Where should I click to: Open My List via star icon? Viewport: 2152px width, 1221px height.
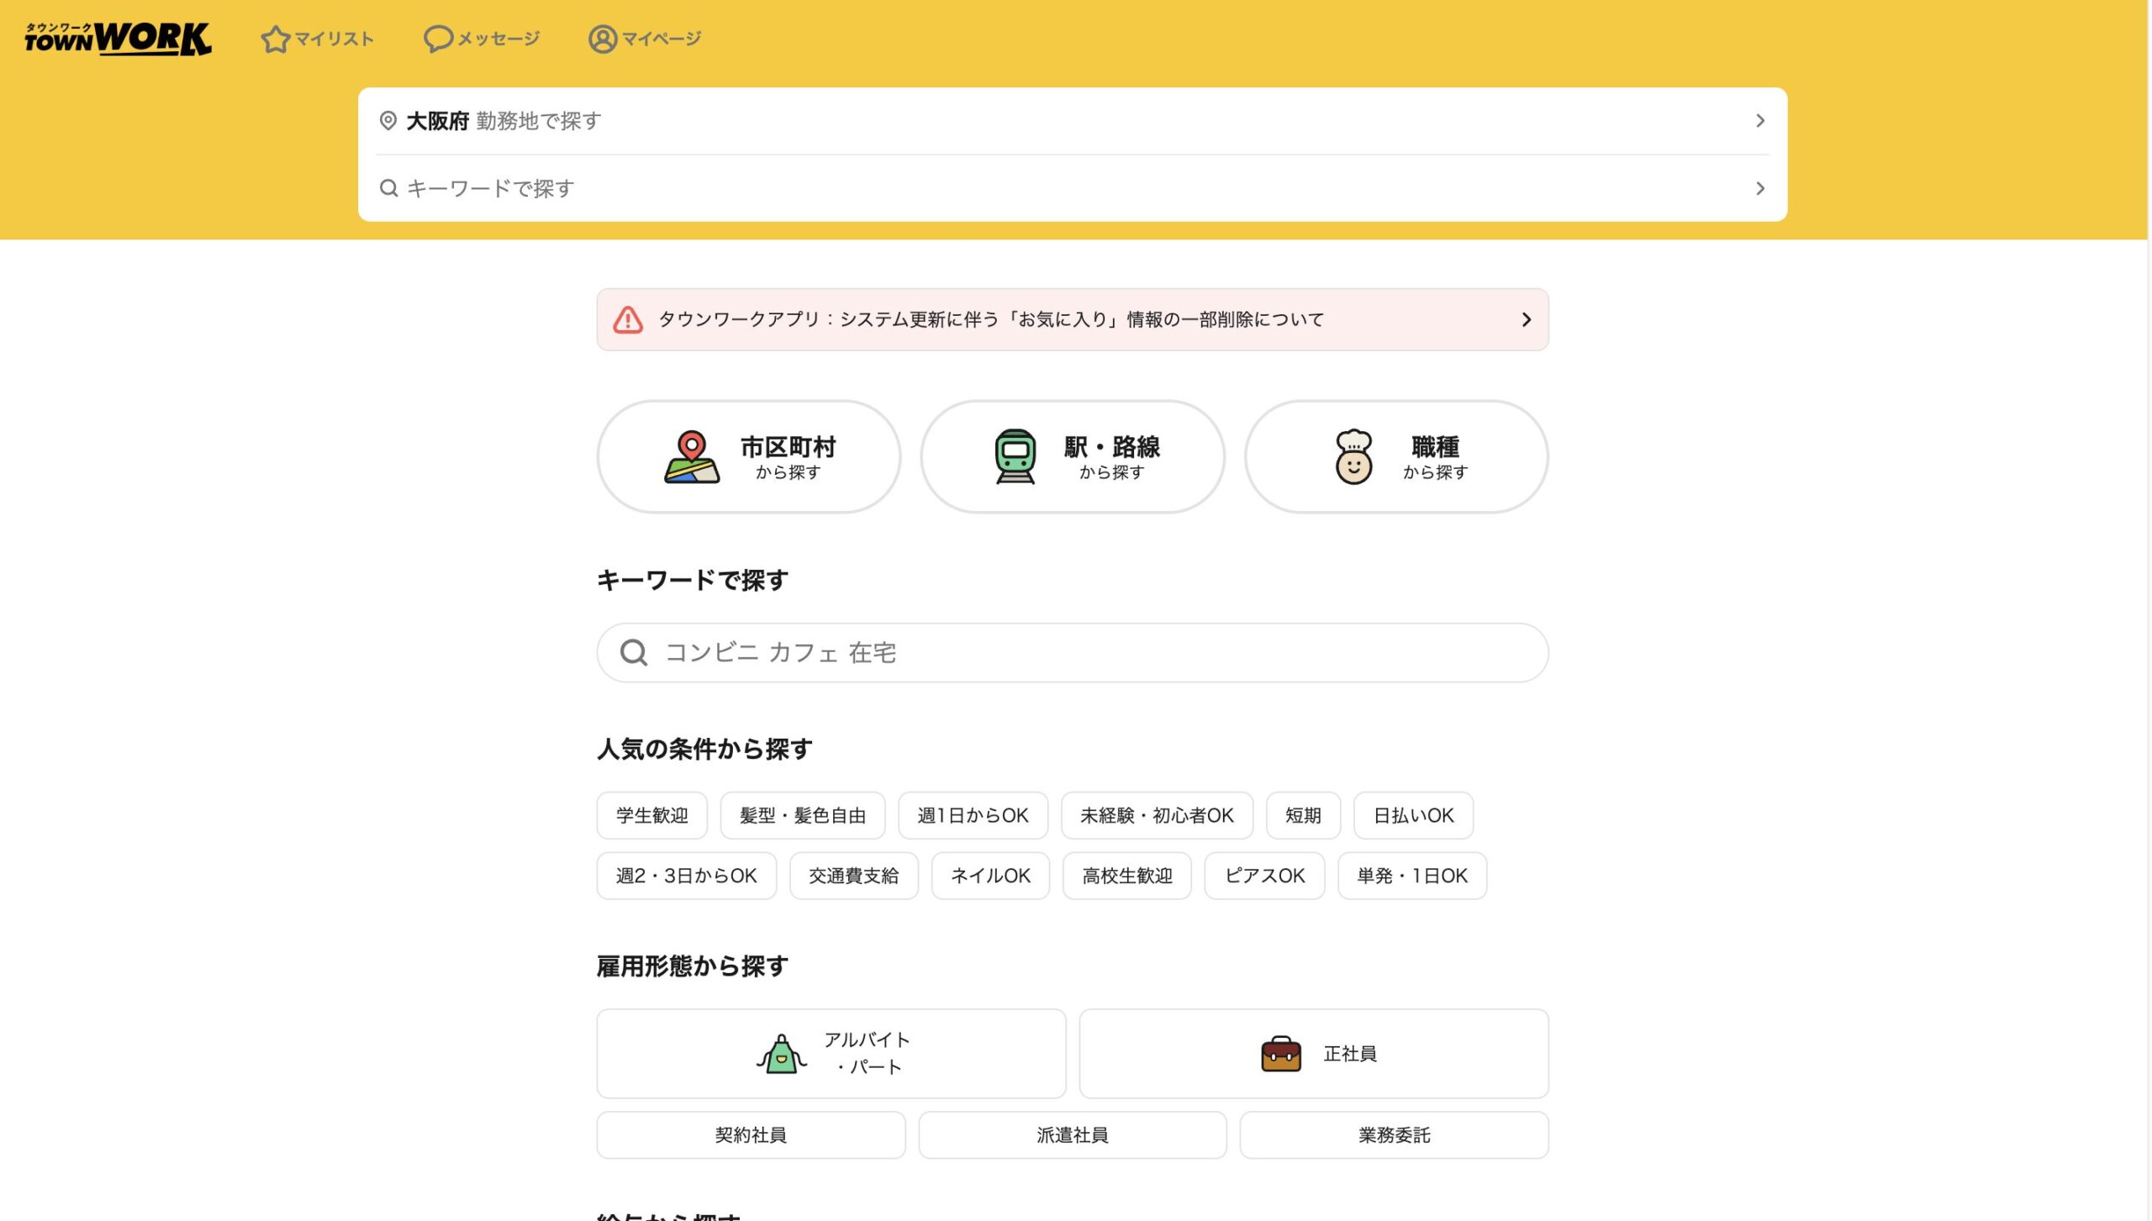pos(275,39)
